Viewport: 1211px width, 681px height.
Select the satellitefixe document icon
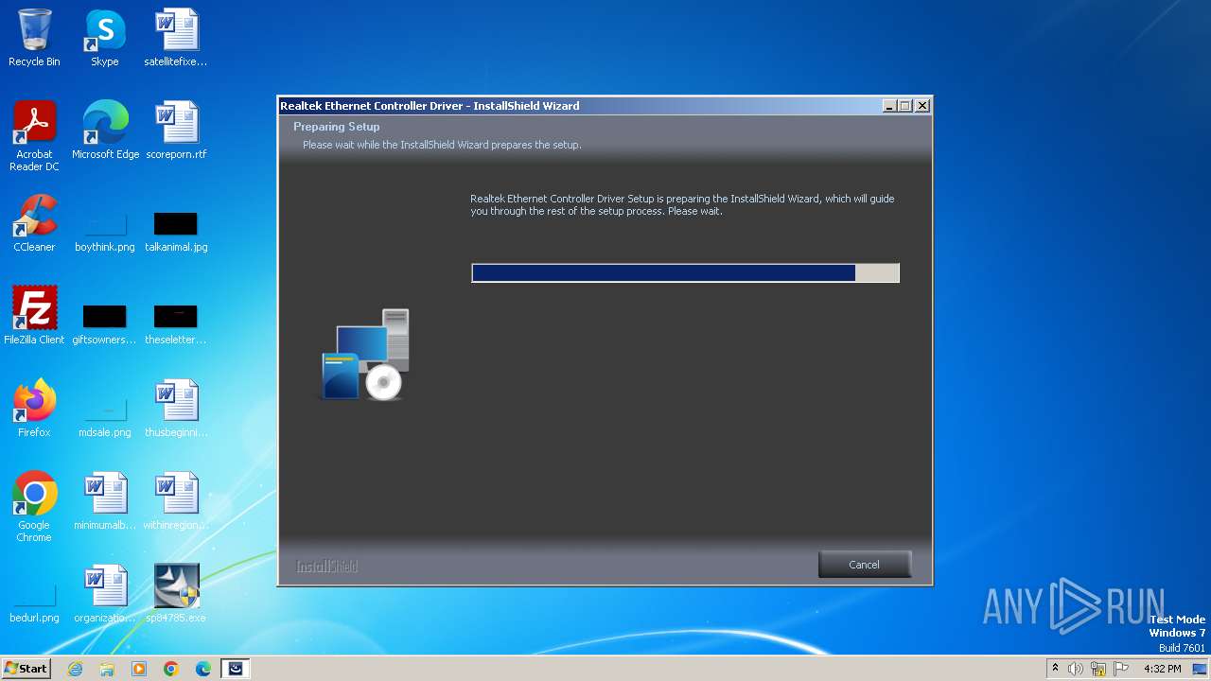coord(176,39)
